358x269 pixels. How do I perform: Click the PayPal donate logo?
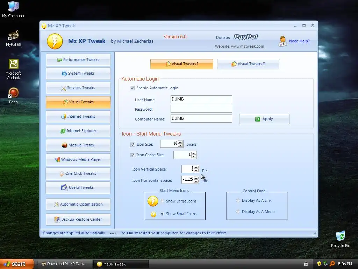tap(246, 37)
